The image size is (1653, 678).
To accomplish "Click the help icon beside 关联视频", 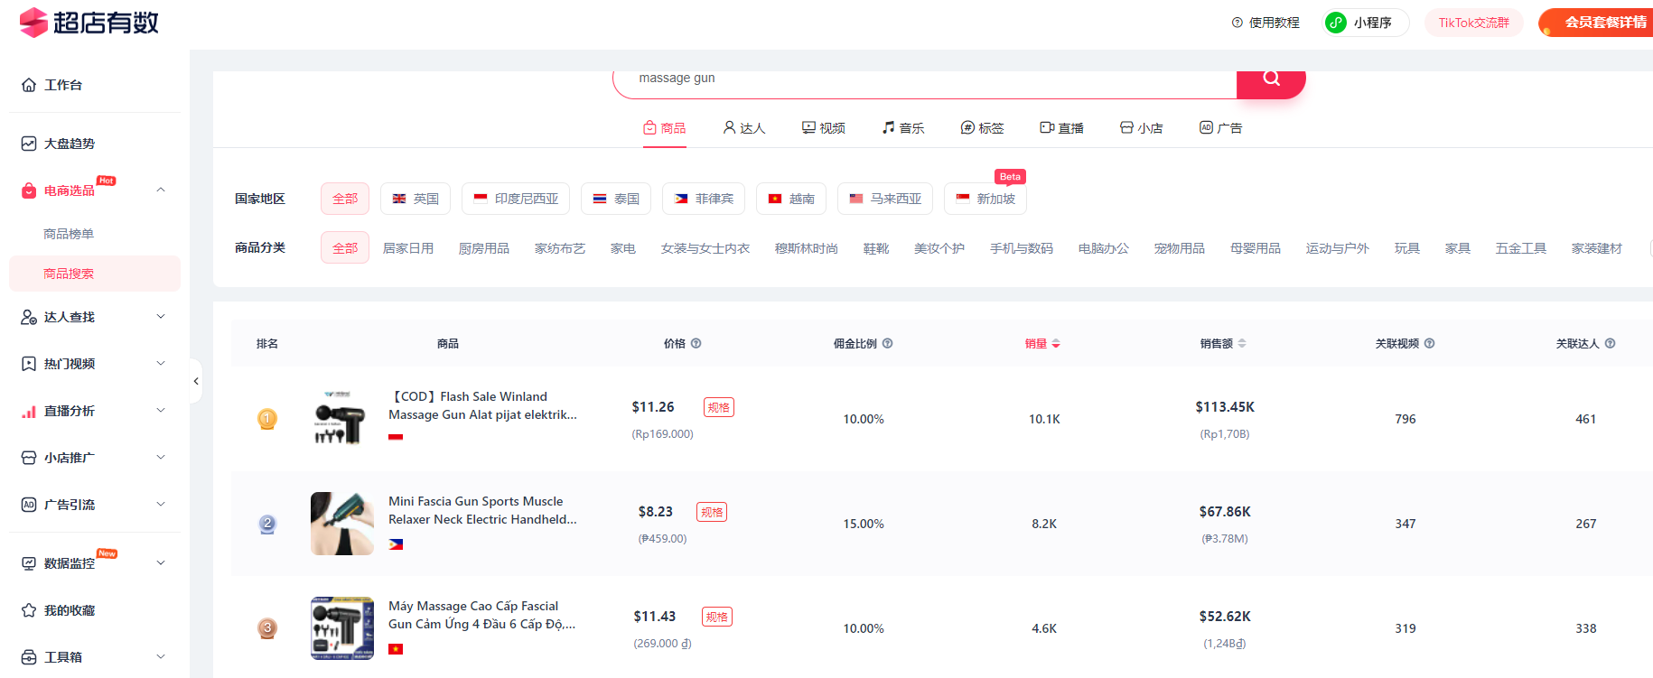I will [1430, 343].
